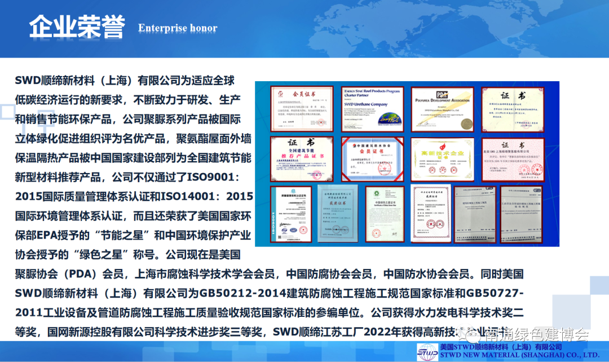Click the line starting 保部EPA授予的

133,235
